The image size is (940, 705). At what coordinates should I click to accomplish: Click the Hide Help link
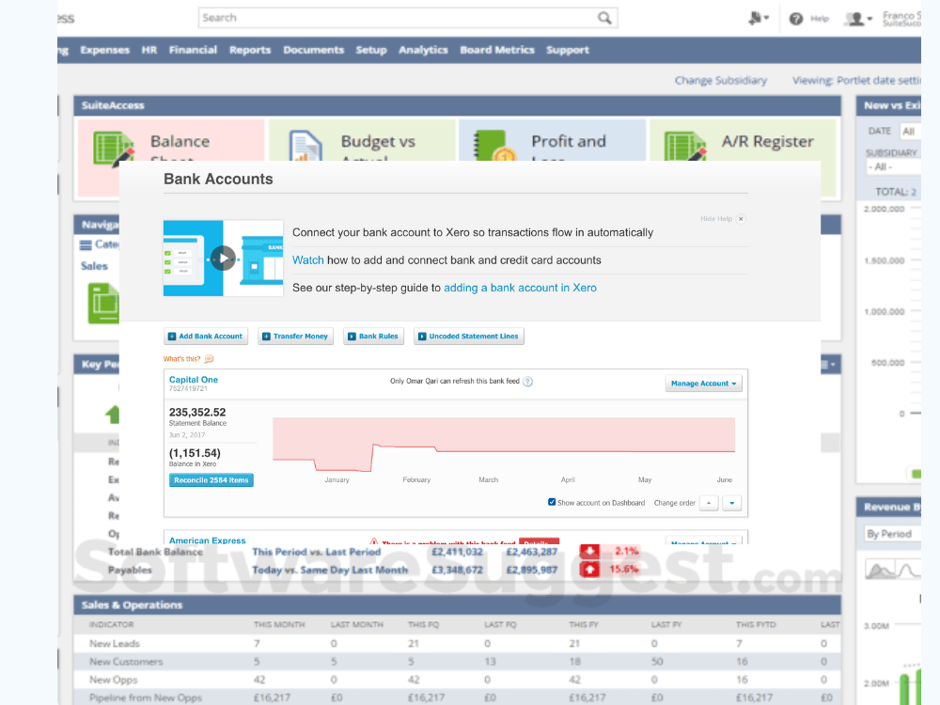pos(715,219)
